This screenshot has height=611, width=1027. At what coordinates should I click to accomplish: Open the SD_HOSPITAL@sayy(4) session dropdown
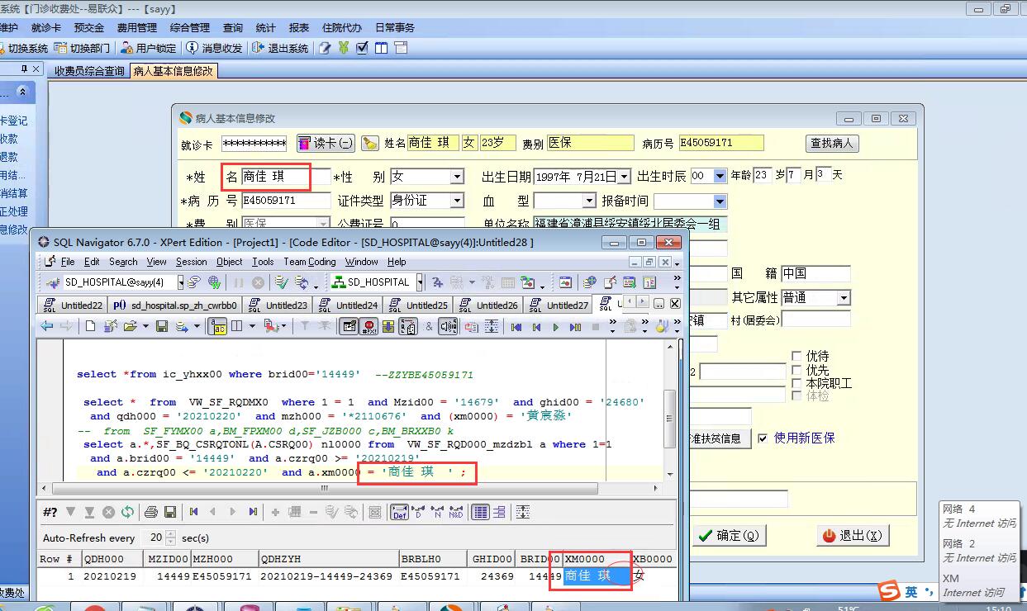coord(180,282)
